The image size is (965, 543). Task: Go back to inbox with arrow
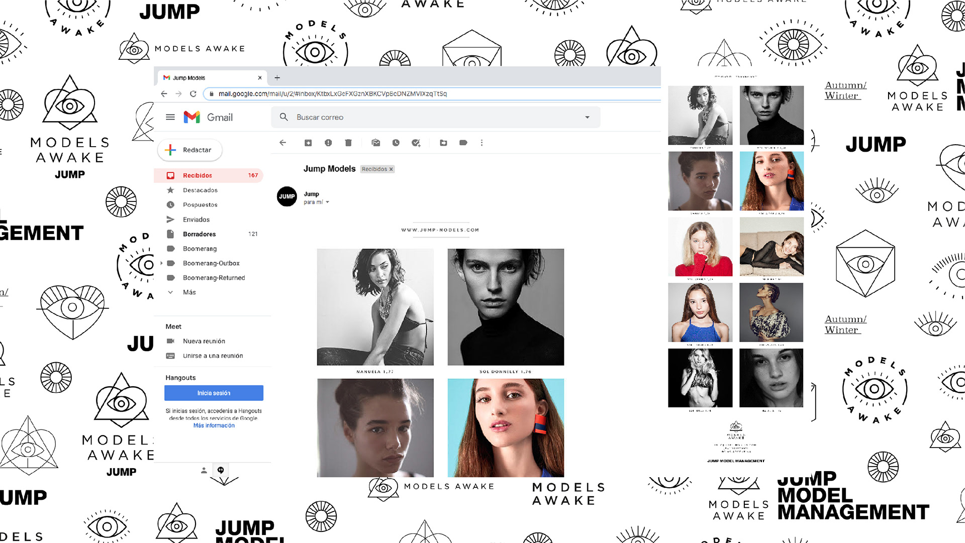click(x=283, y=143)
